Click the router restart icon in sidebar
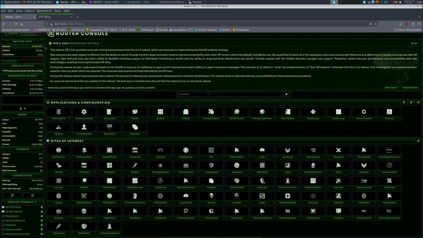The height and width of the screenshot is (238, 423). pyautogui.click(x=13, y=195)
